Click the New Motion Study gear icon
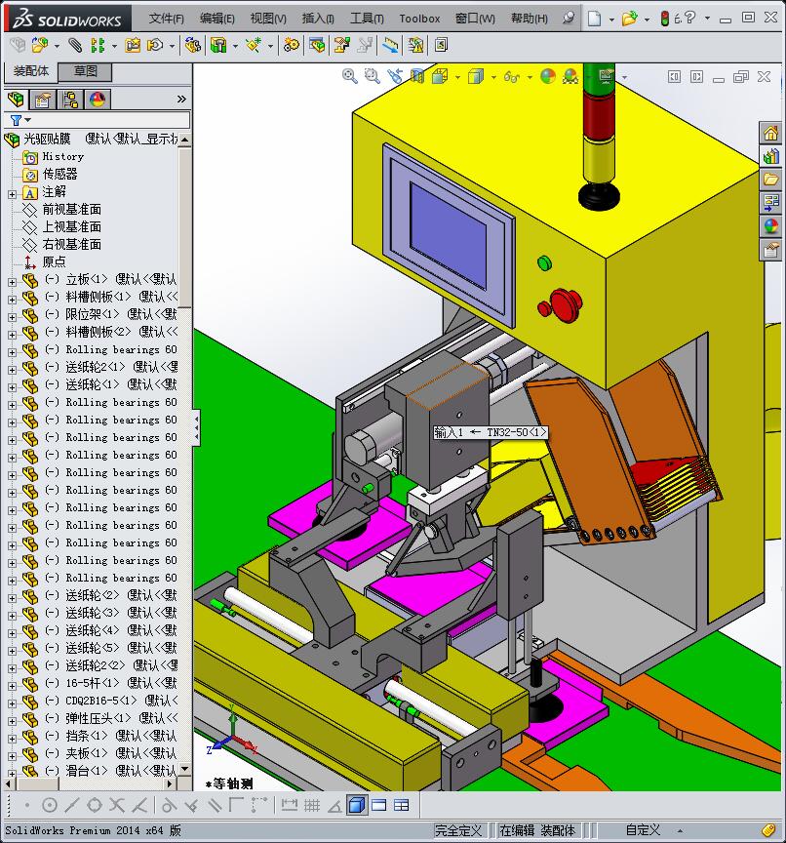This screenshot has height=843, width=786. 292,45
